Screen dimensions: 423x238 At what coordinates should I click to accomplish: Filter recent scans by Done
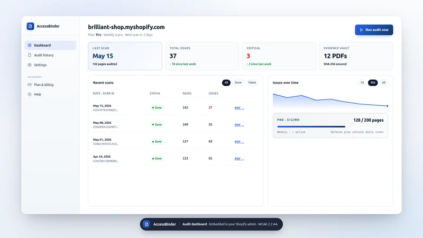[238, 83]
